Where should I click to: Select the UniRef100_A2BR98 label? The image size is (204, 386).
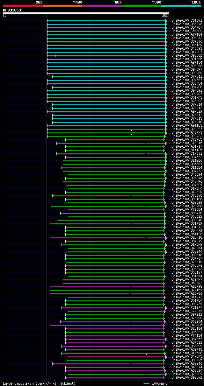pyautogui.click(x=187, y=286)
